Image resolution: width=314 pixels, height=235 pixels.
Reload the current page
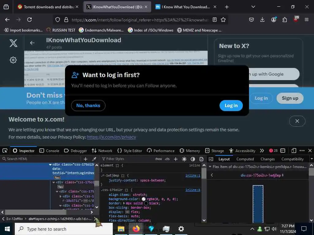[x=29, y=20]
